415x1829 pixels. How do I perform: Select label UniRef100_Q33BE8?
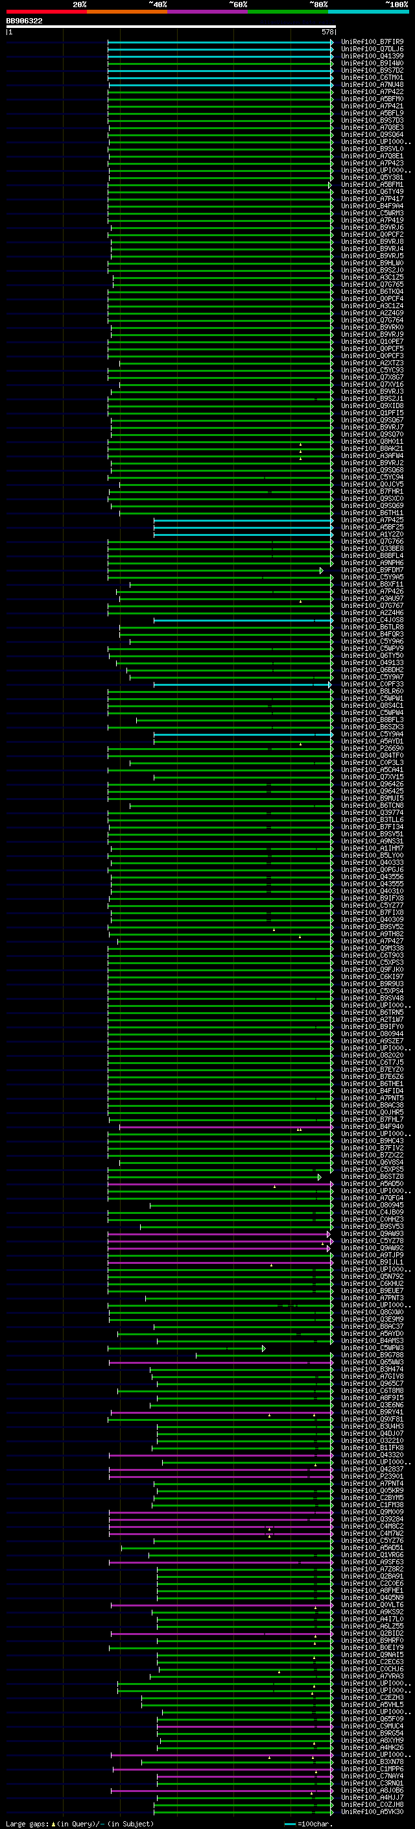372,548
